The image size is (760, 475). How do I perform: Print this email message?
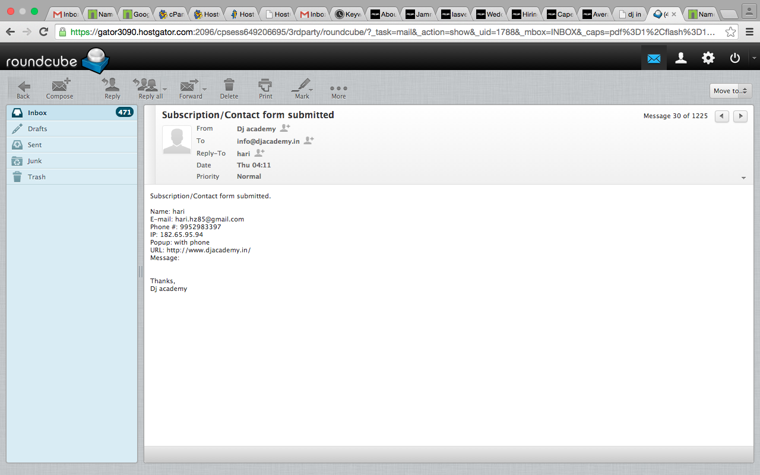tap(265, 89)
